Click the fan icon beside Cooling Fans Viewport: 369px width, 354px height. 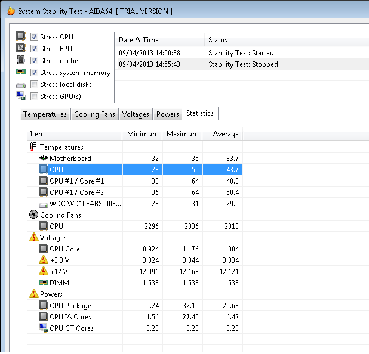click(x=33, y=215)
